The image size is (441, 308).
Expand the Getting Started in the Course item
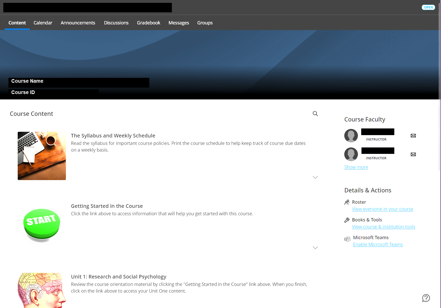point(315,248)
